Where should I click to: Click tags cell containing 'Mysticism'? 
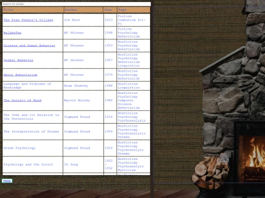point(133,164)
